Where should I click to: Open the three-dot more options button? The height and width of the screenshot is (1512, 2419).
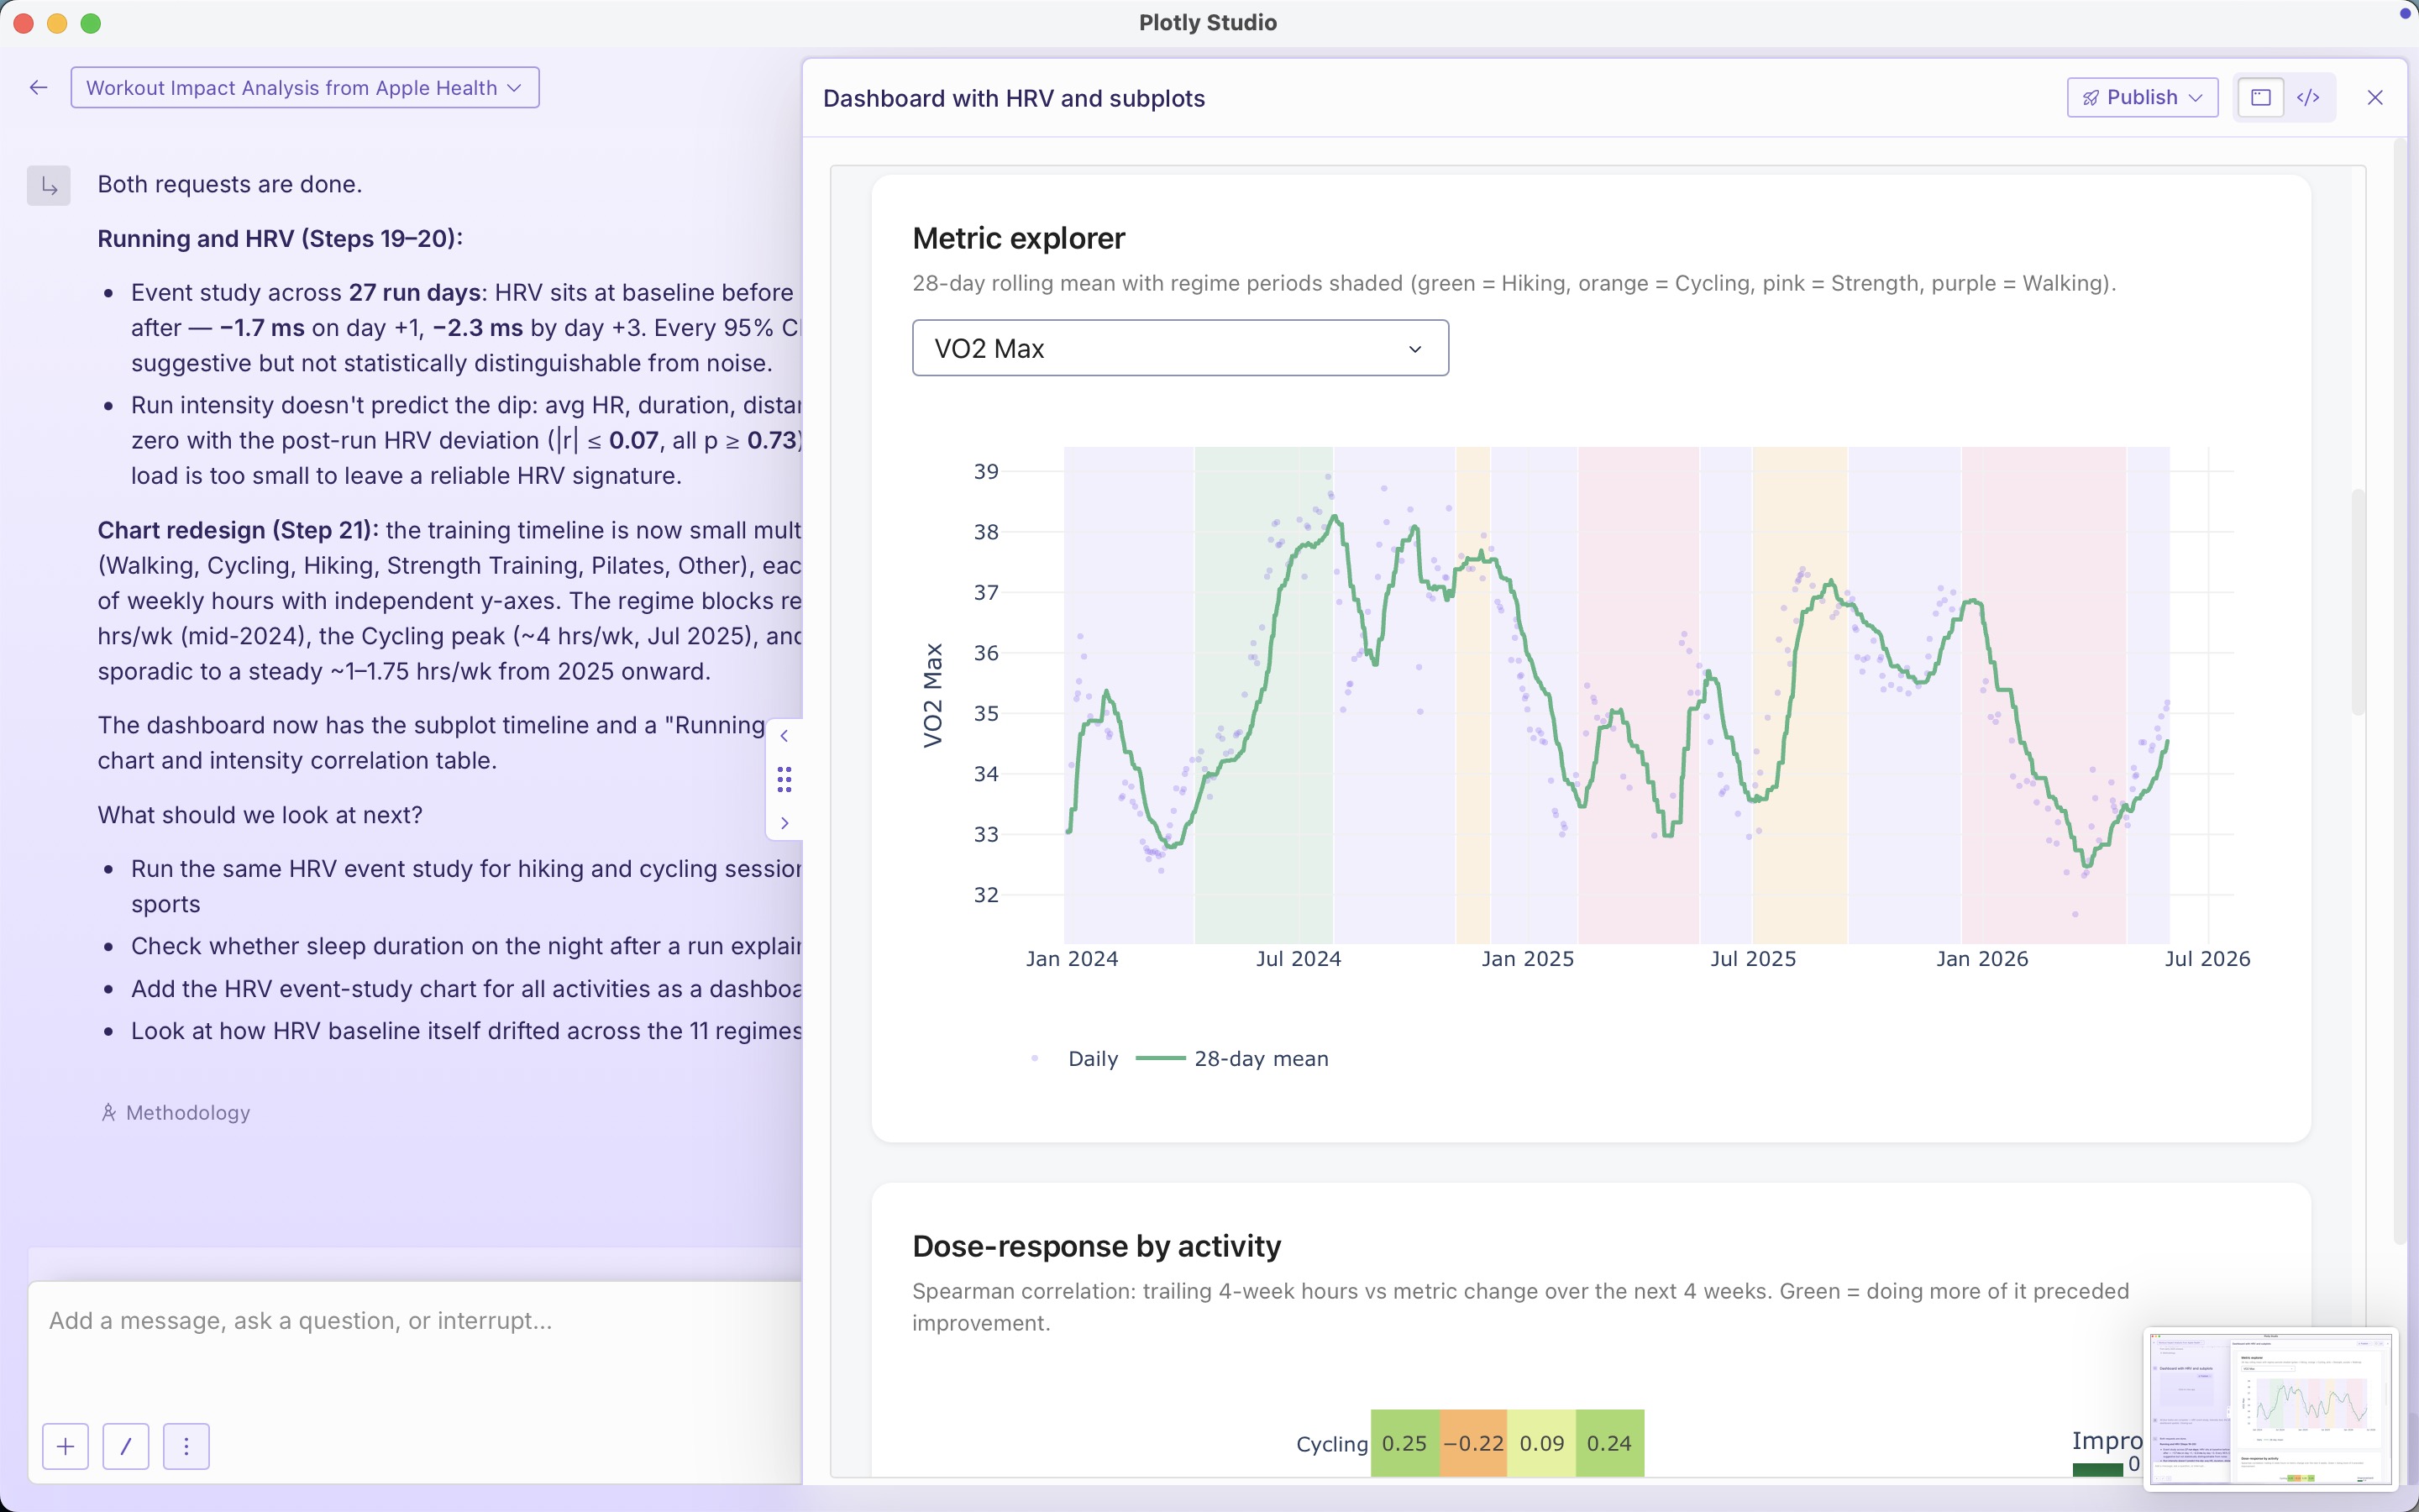(x=186, y=1446)
